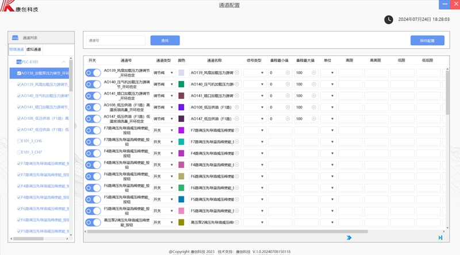
Task: Click the PLC-E101 device icon
Action: click(19, 62)
